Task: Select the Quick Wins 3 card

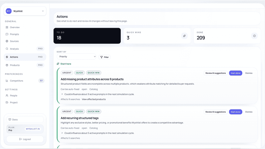Action: click(157, 36)
